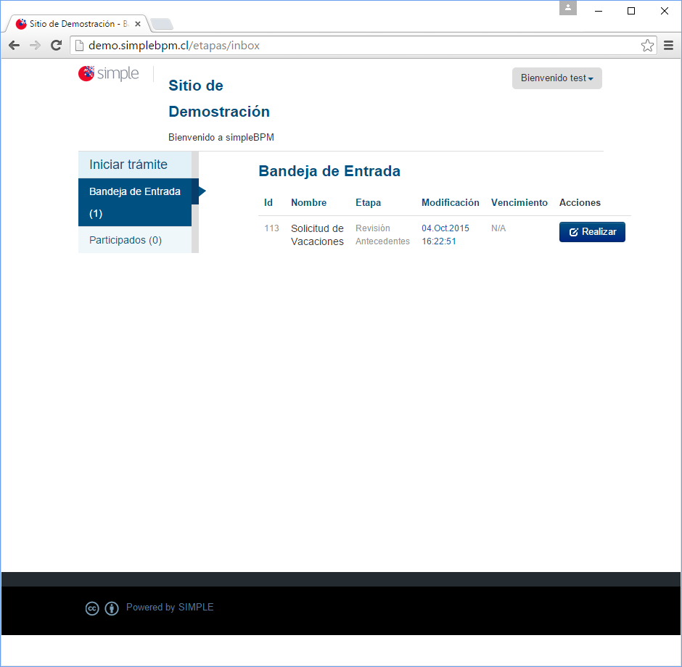Sort by Vencimiento column header
Screen dimensions: 682x667
click(x=519, y=202)
